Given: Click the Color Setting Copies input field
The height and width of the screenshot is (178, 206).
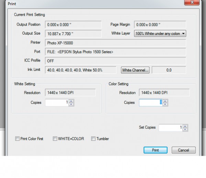Looking at the screenshot, I should pos(150,103).
